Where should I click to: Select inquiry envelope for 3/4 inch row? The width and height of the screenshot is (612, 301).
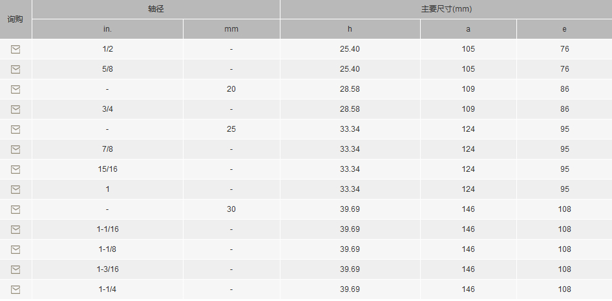coord(16,110)
